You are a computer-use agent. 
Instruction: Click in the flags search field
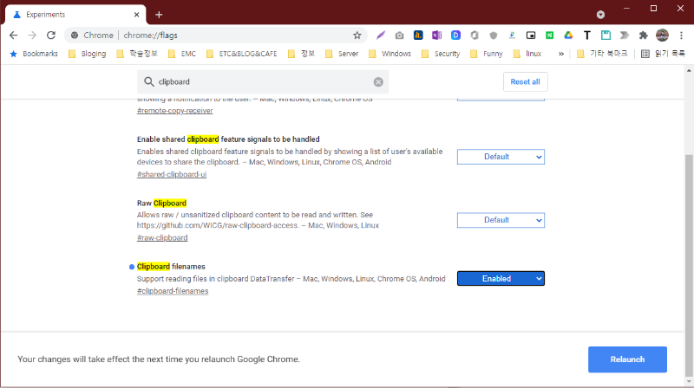click(260, 81)
